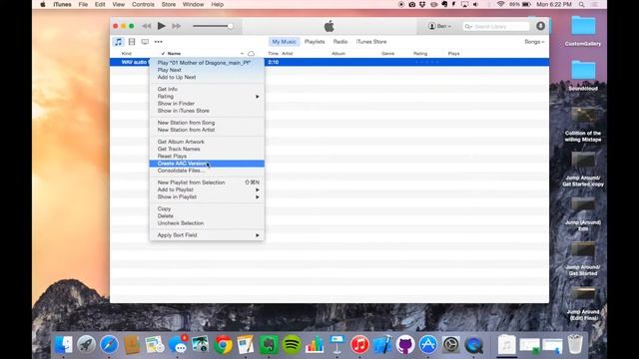Click the sound volume menu bar icon

(475, 4)
